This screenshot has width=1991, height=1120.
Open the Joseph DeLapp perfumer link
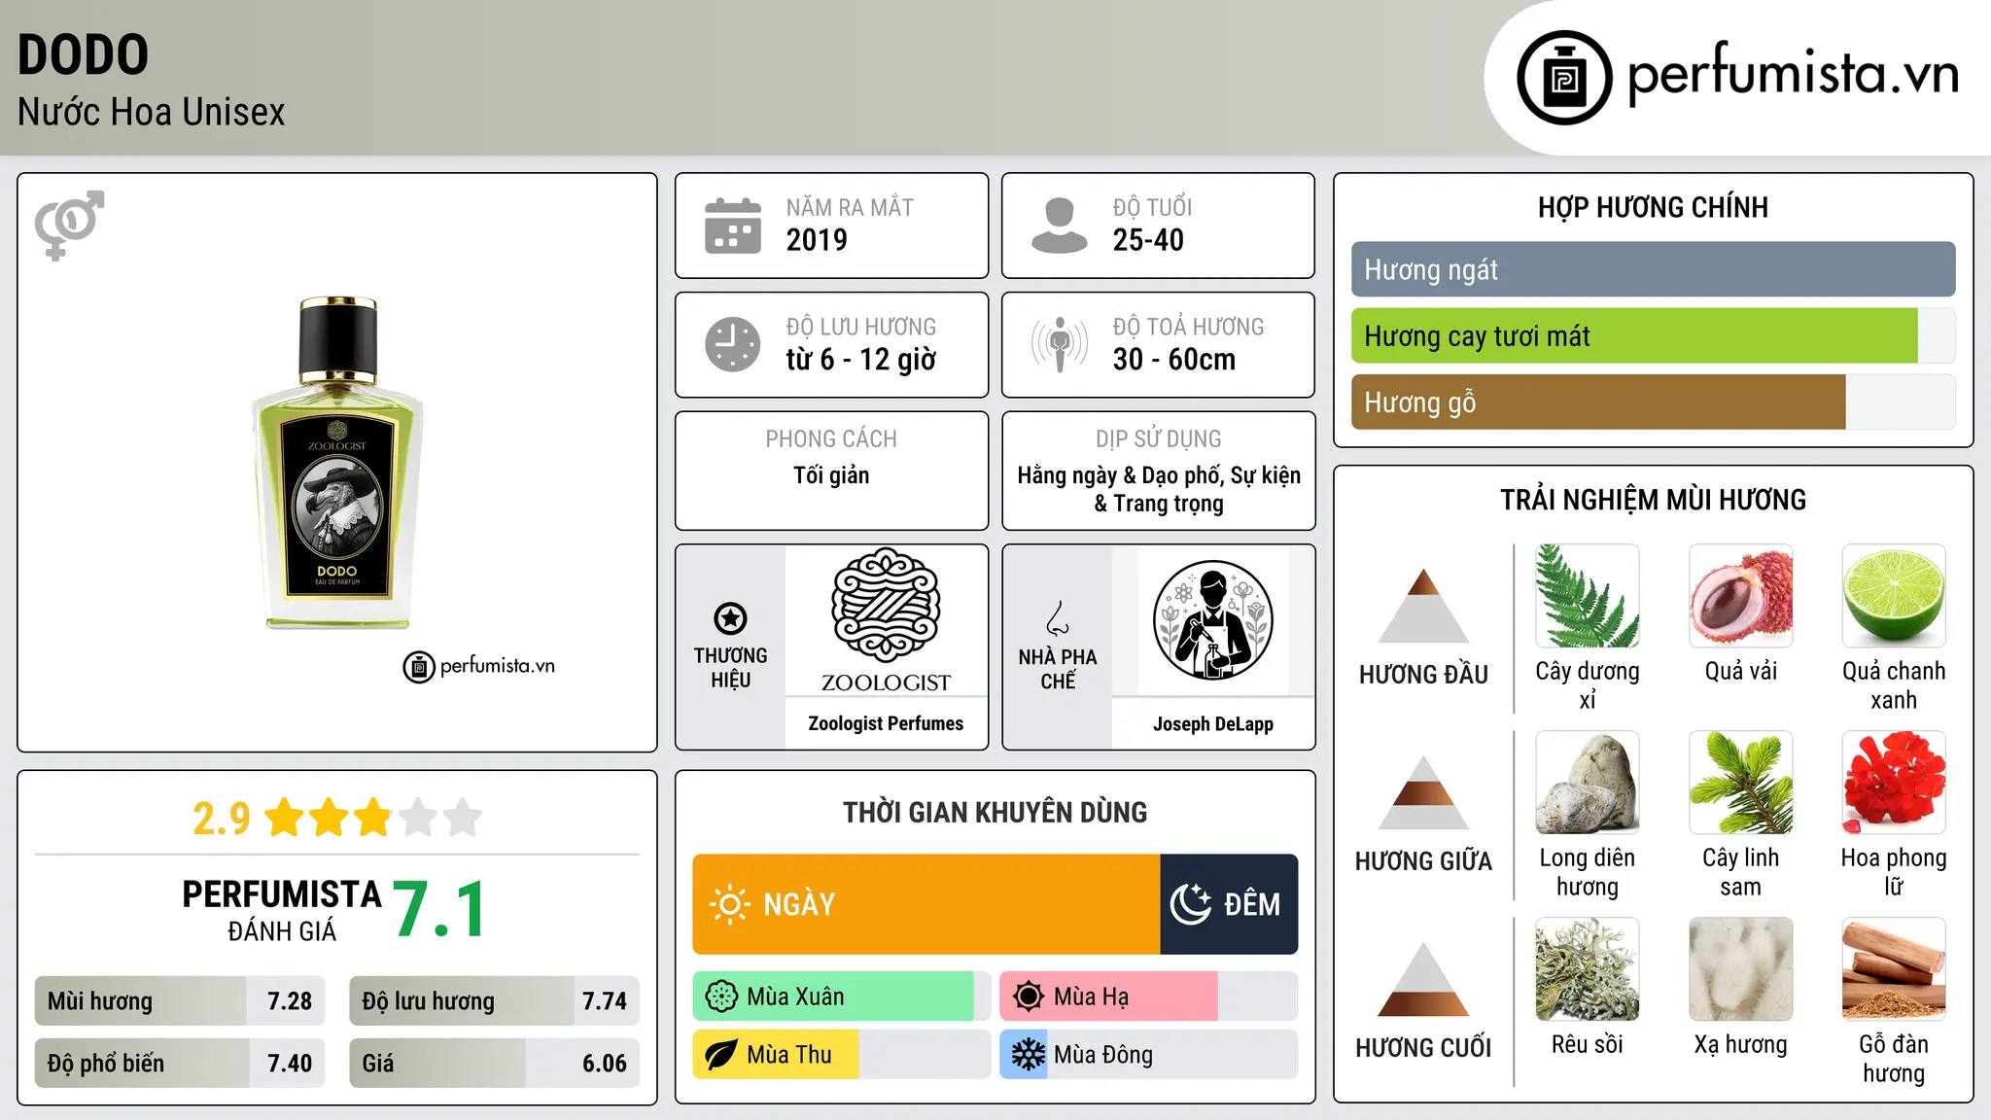(1212, 723)
